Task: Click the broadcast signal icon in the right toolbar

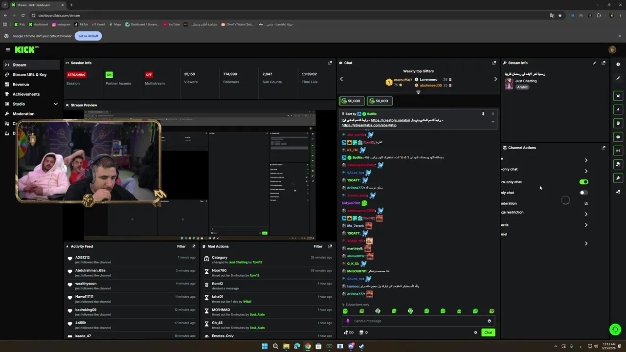Action: [618, 151]
